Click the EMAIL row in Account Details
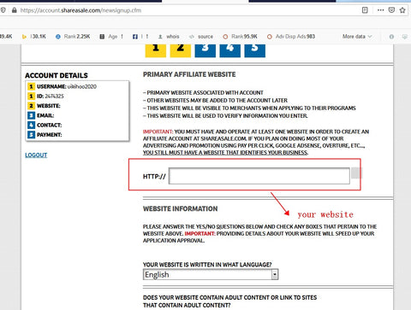Screen dimensions: 411x310 (x=41, y=115)
